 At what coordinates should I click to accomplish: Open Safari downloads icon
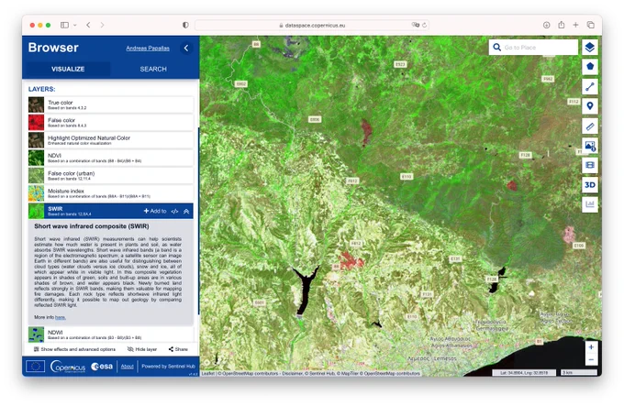546,25
